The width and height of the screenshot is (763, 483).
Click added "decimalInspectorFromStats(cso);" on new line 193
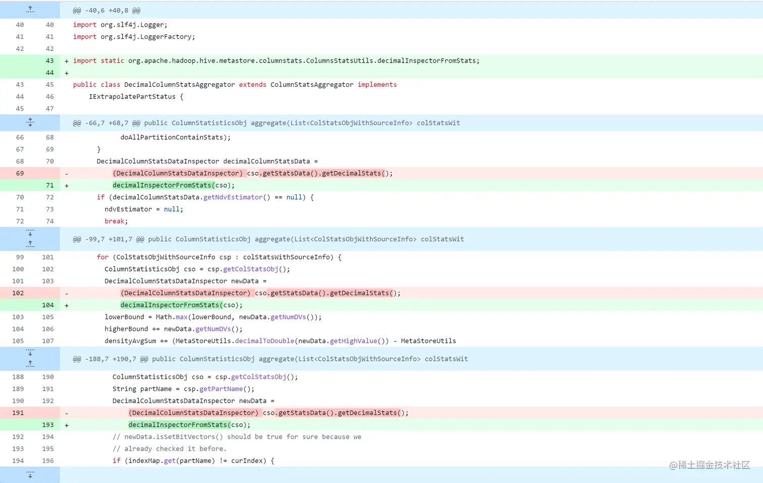[189, 425]
